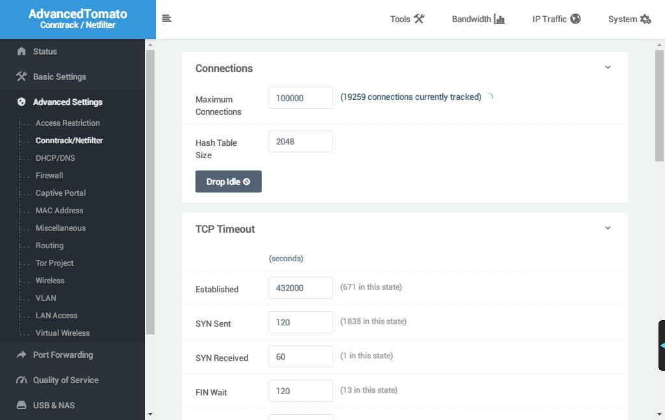This screenshot has height=420, width=665.
Task: Click the Port Forwarding arrow icon
Action: point(21,355)
